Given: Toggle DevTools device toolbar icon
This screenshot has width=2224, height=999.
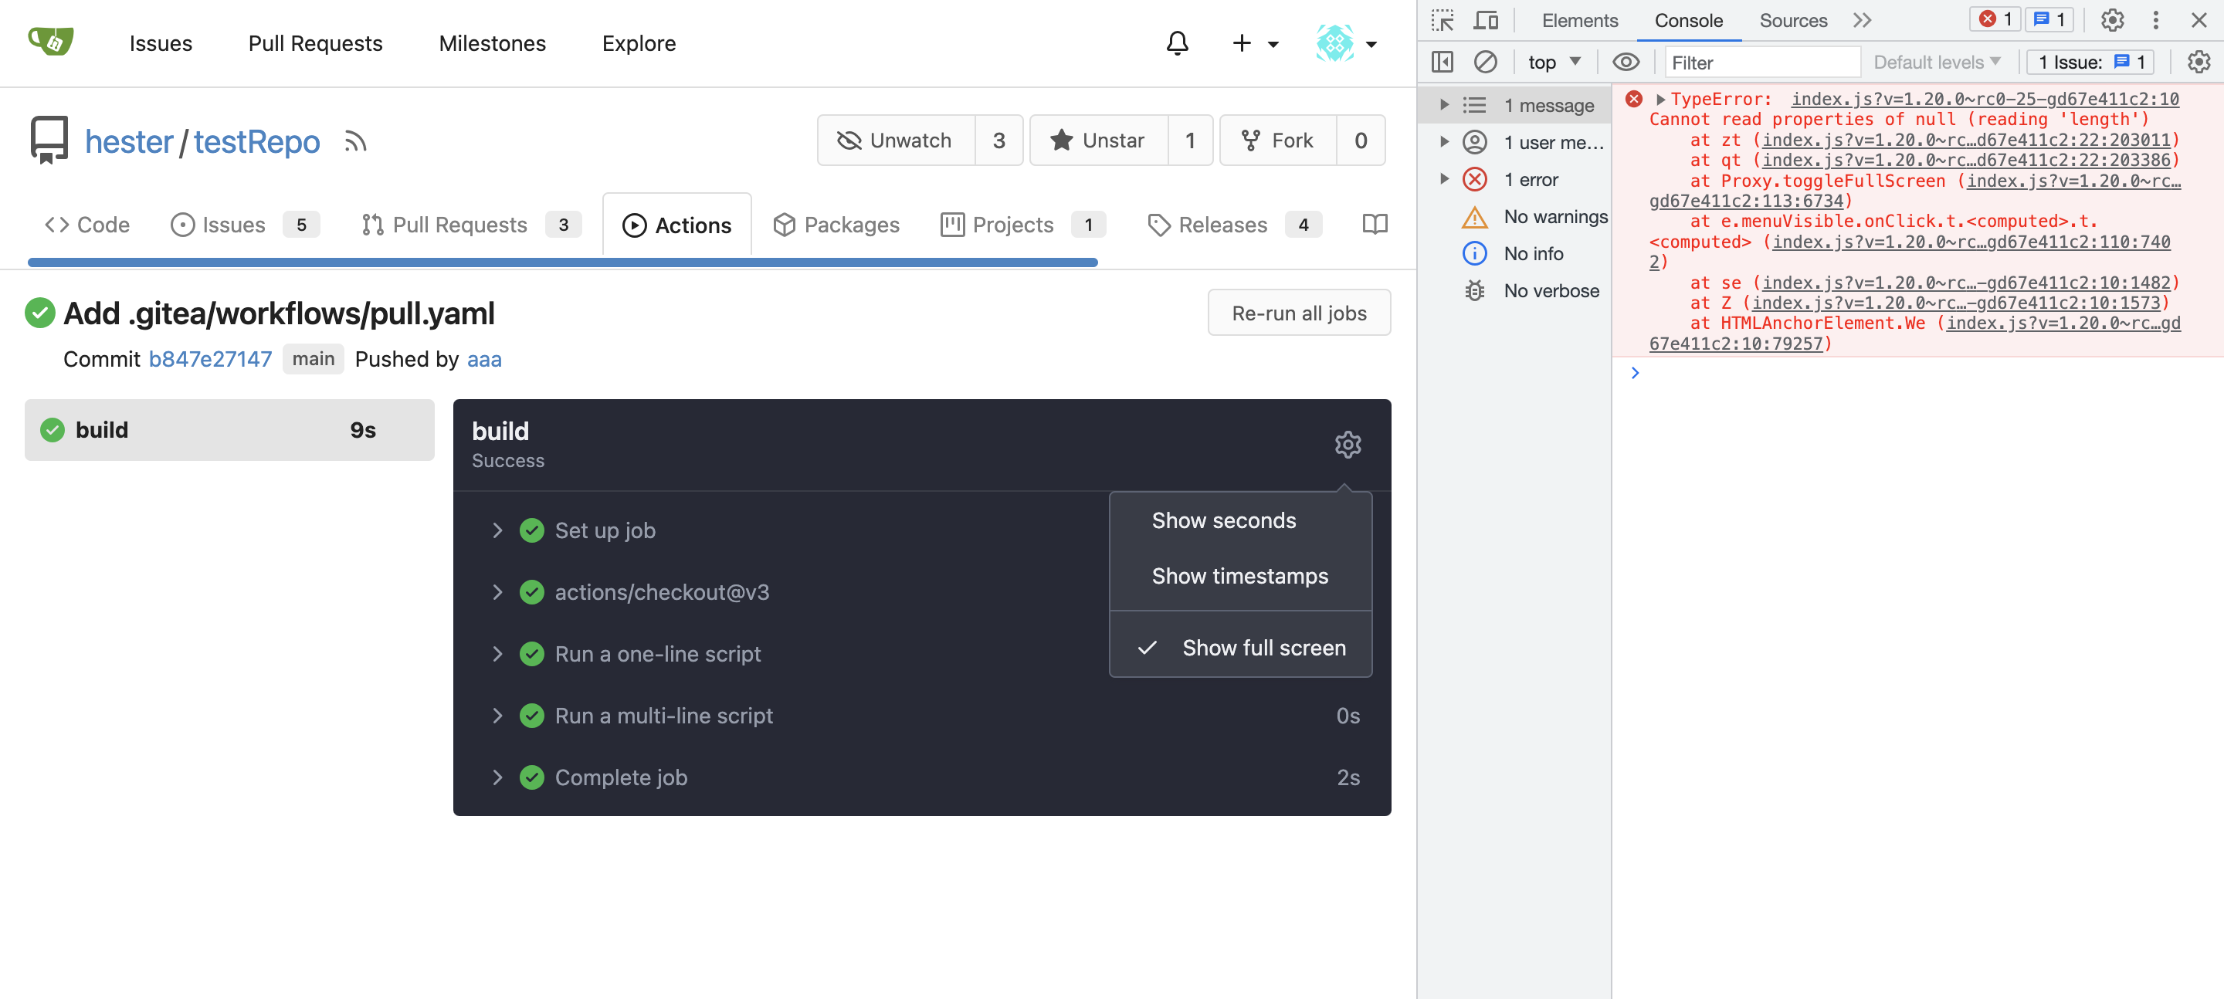Looking at the screenshot, I should tap(1486, 20).
